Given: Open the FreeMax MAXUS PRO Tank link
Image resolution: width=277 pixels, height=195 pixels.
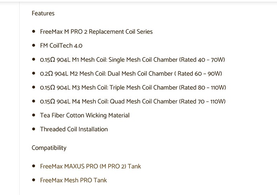Looking at the screenshot, I should point(90,167).
